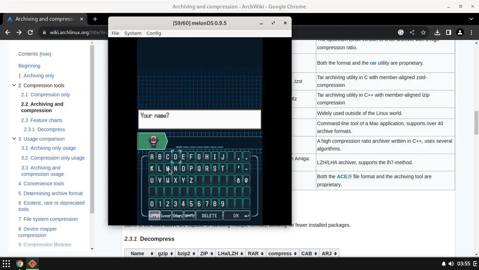Close the Archiving and compression tab

[82, 19]
